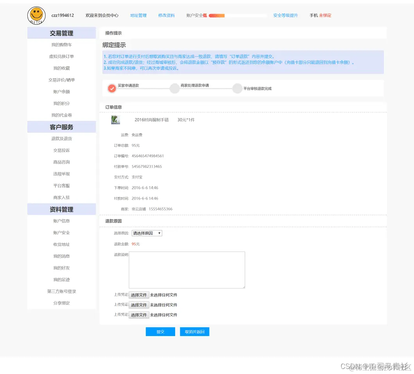Click the 手机未绑定 phone binding link
This screenshot has width=414, height=374.
tap(320, 15)
